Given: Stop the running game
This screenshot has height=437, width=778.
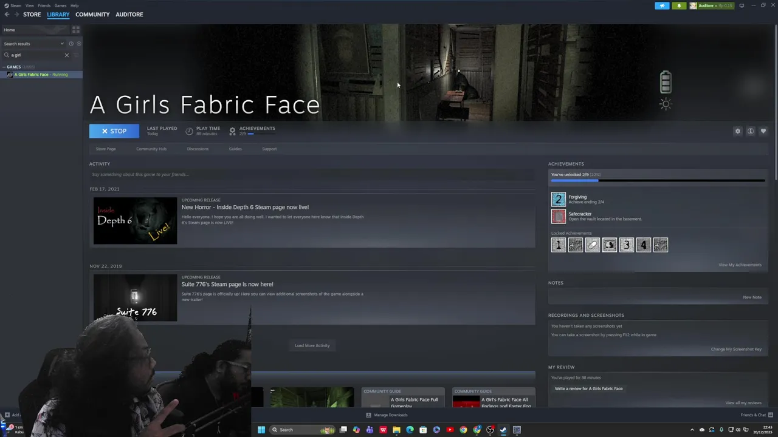Looking at the screenshot, I should click(x=114, y=131).
